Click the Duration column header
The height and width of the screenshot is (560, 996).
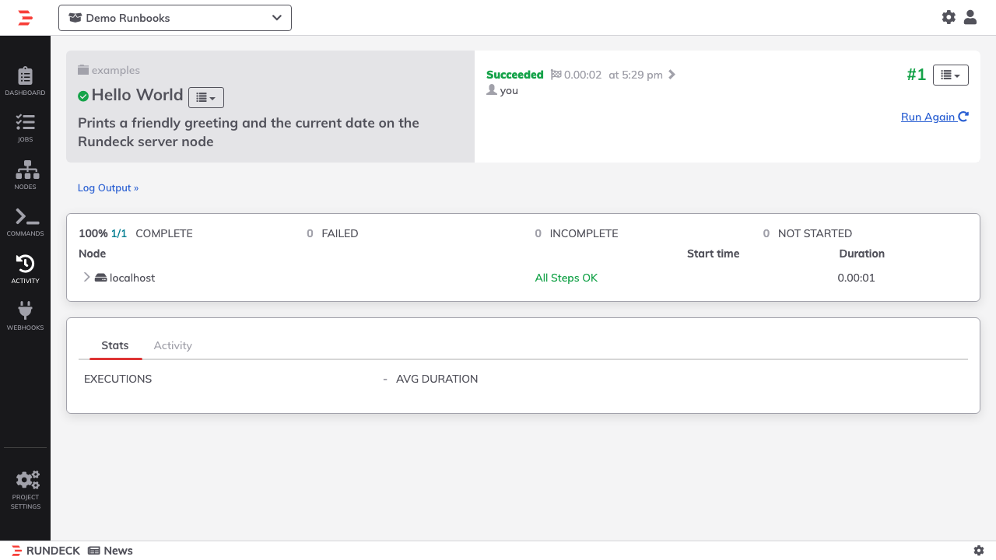tap(862, 254)
